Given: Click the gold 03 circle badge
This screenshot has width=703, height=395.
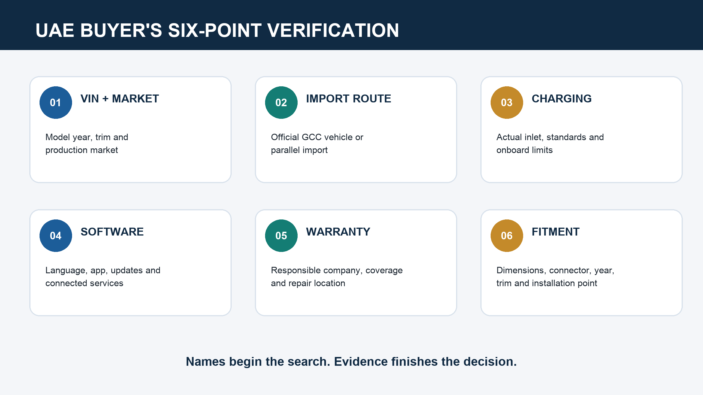Looking at the screenshot, I should [507, 102].
